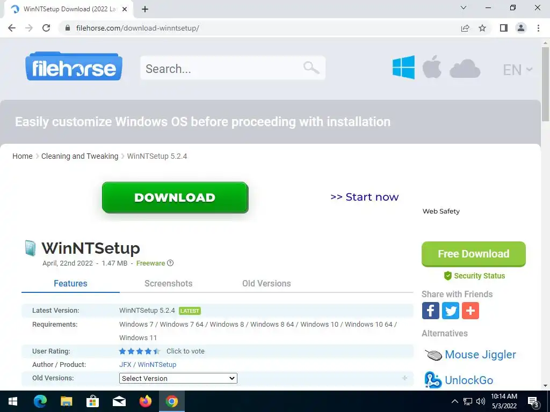Open Mail app from taskbar
Screen dimensions: 550x412
click(119, 401)
